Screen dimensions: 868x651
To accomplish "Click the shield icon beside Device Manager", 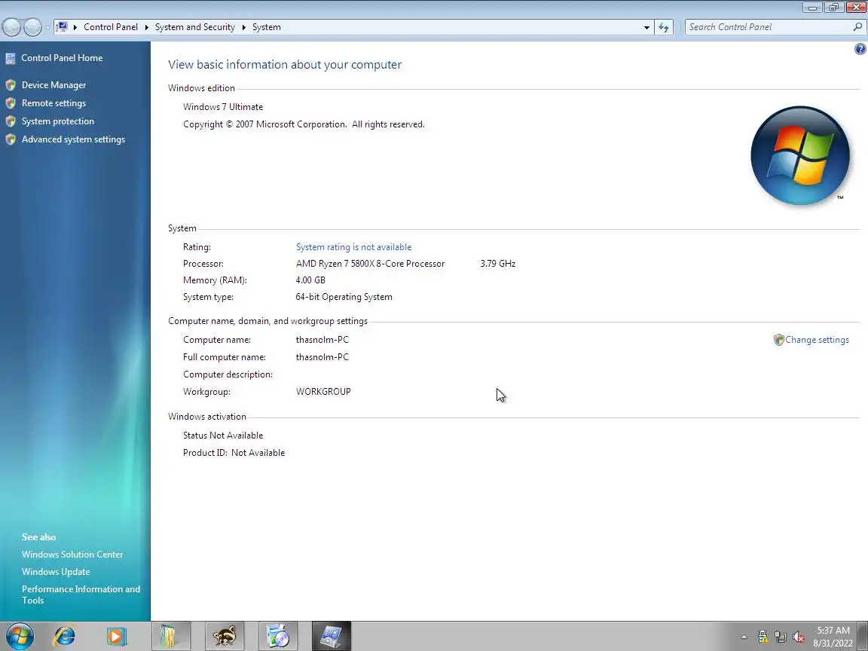I will (11, 84).
